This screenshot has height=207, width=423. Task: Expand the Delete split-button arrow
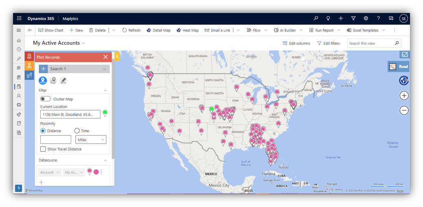(114, 30)
